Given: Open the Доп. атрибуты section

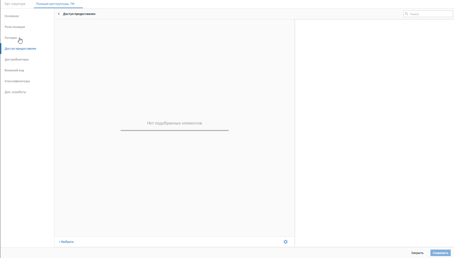Looking at the screenshot, I should (x=15, y=92).
